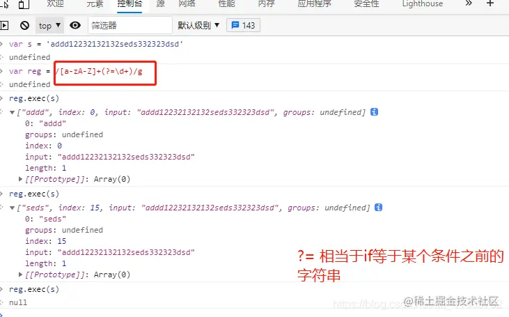509x317 pixels.
Task: Switch to the 源 tab
Action: coord(160,4)
